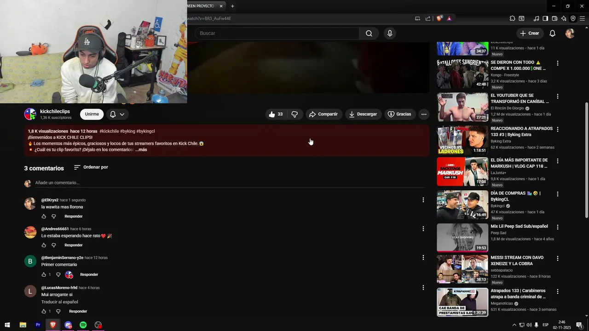This screenshot has height=331, width=589.
Task: Open OBS Studio from the taskbar
Action: [98, 325]
